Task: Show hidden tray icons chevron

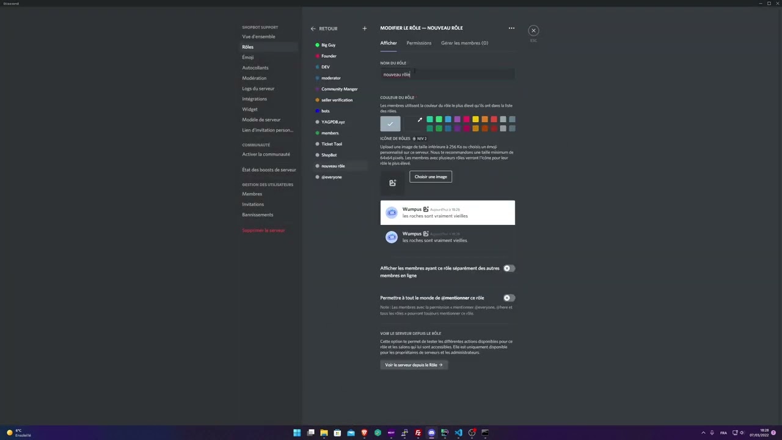Action: (x=703, y=433)
